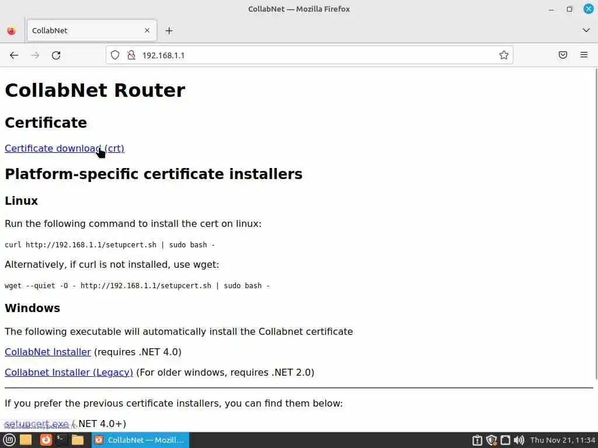Click the curl setupcert.sh command text

click(x=110, y=244)
